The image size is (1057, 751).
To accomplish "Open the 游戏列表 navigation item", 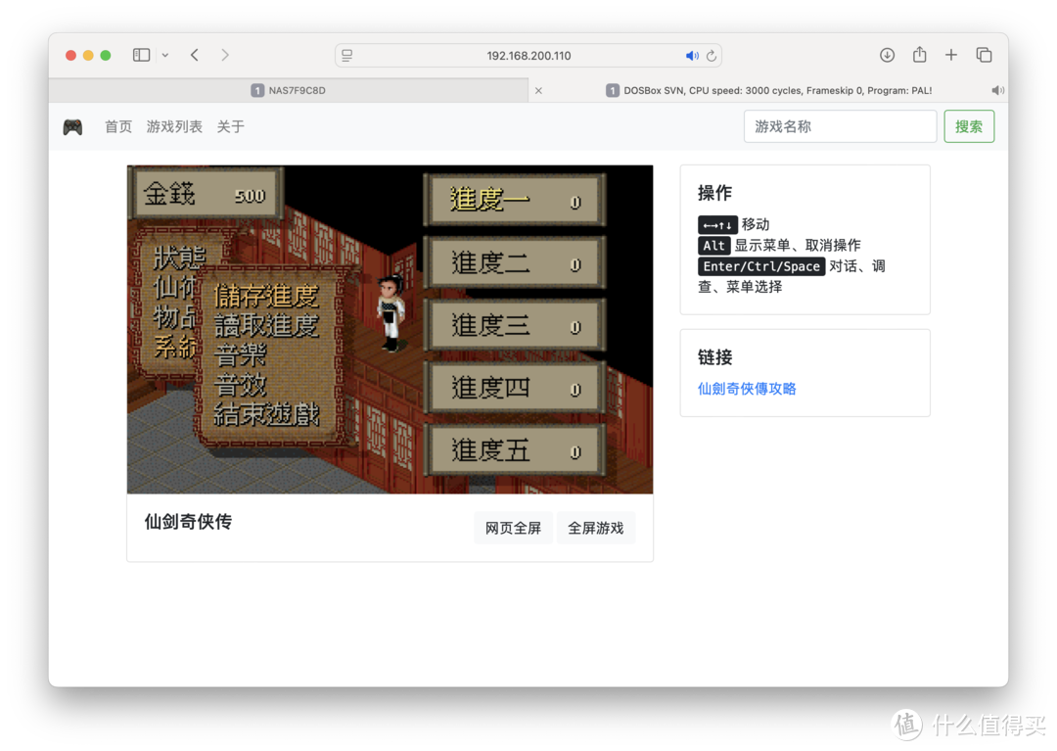I will (x=173, y=126).
